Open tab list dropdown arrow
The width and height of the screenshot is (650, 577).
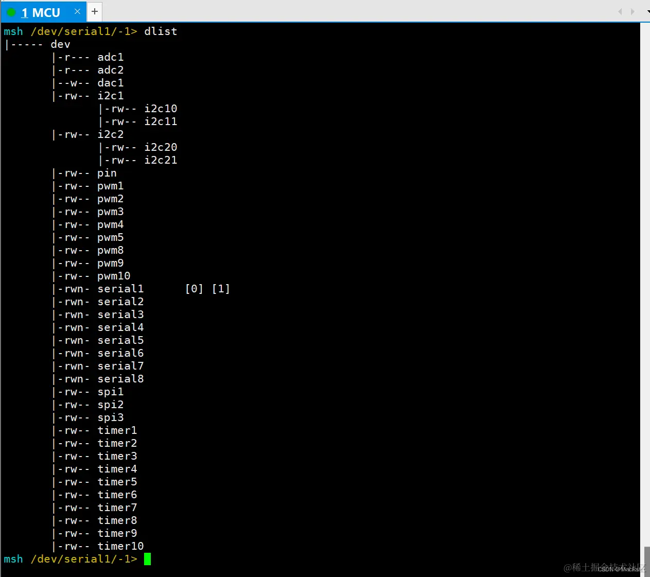click(648, 11)
